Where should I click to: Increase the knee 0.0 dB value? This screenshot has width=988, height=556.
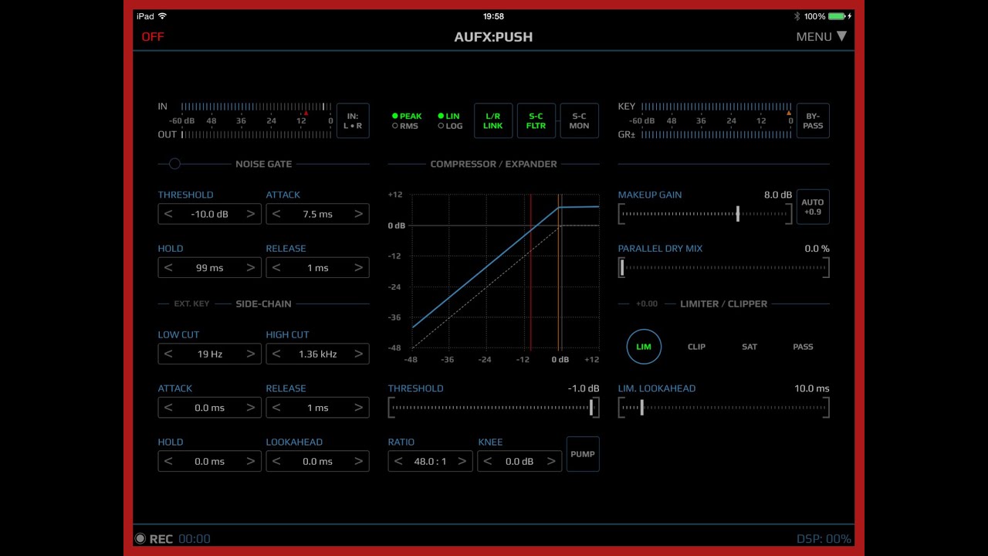pos(551,461)
